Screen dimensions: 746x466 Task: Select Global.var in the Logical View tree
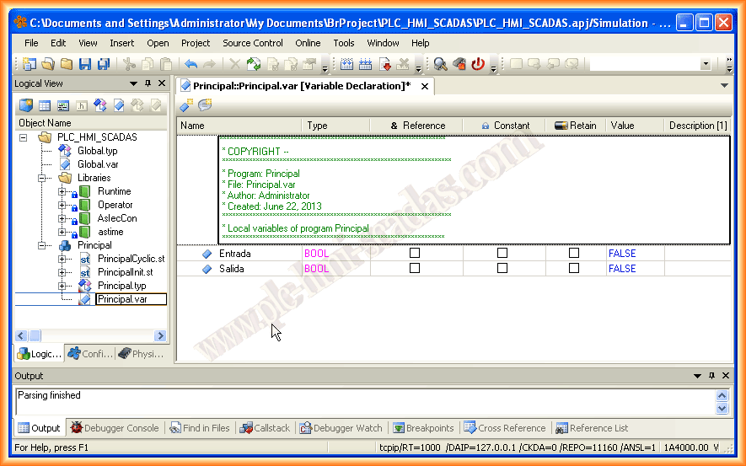(x=97, y=164)
